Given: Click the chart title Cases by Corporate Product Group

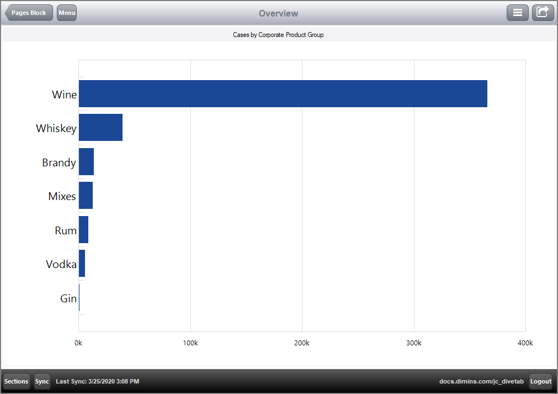Looking at the screenshot, I should point(278,34).
